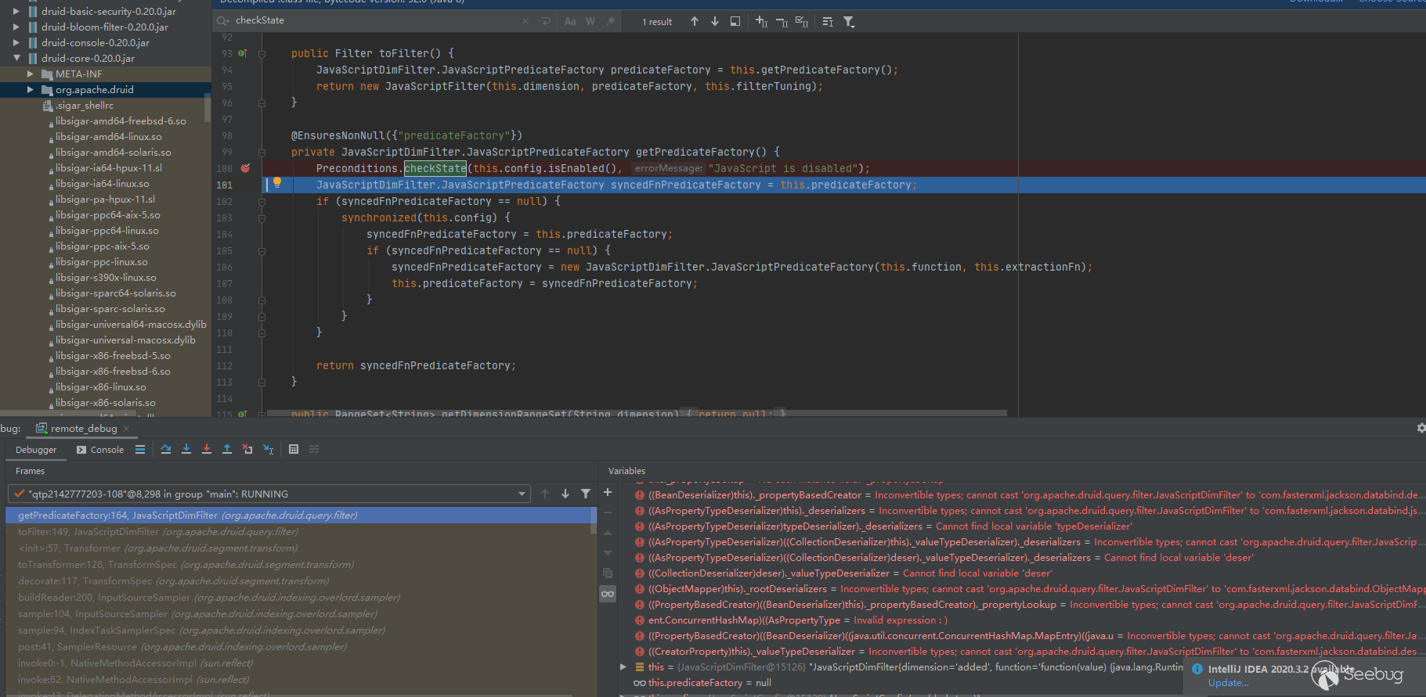
Task: Click the breakpoint on line 100
Action: coord(245,168)
